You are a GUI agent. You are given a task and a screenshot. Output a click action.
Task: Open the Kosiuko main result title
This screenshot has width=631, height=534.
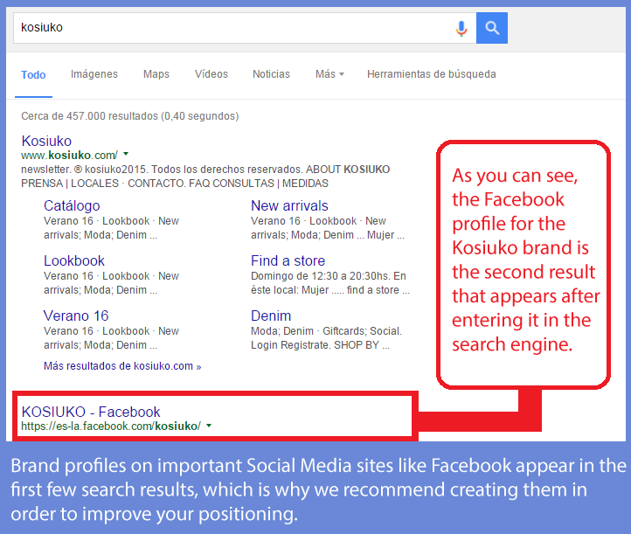pyautogui.click(x=46, y=141)
